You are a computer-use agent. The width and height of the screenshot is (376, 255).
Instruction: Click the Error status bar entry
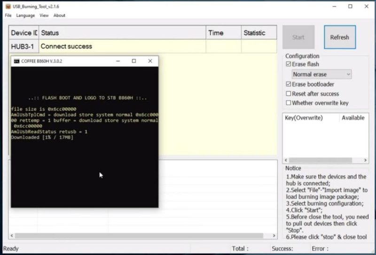click(320, 249)
